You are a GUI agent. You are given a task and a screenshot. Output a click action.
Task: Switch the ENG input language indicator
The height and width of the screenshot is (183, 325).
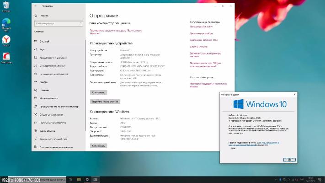tap(302, 179)
